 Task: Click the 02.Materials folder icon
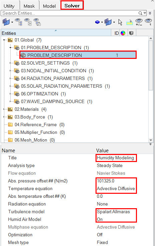pos(10,109)
